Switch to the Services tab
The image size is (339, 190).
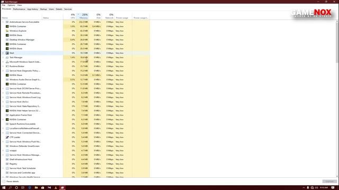click(x=68, y=9)
